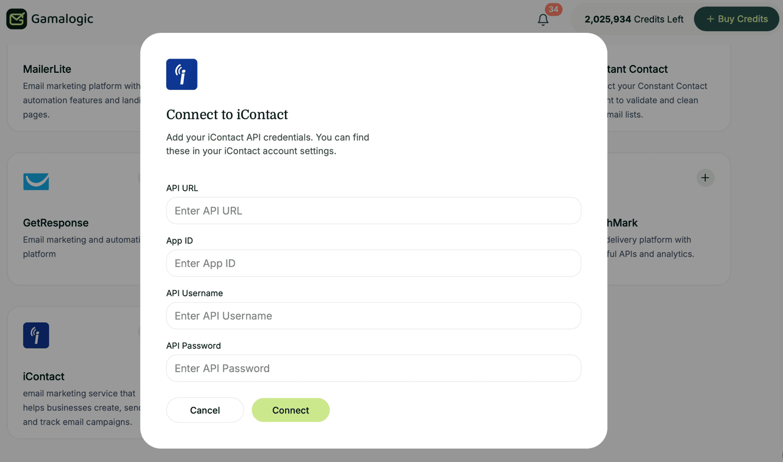783x462 pixels.
Task: Cancel the iContact connection dialog
Action: point(205,410)
